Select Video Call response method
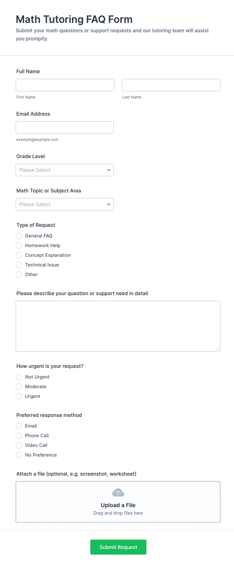This screenshot has width=234, height=567. pyautogui.click(x=19, y=445)
